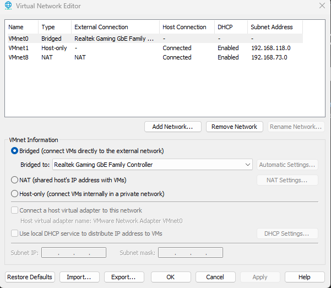Click the Host-only type cell
The height and width of the screenshot is (288, 331).
tap(54, 48)
